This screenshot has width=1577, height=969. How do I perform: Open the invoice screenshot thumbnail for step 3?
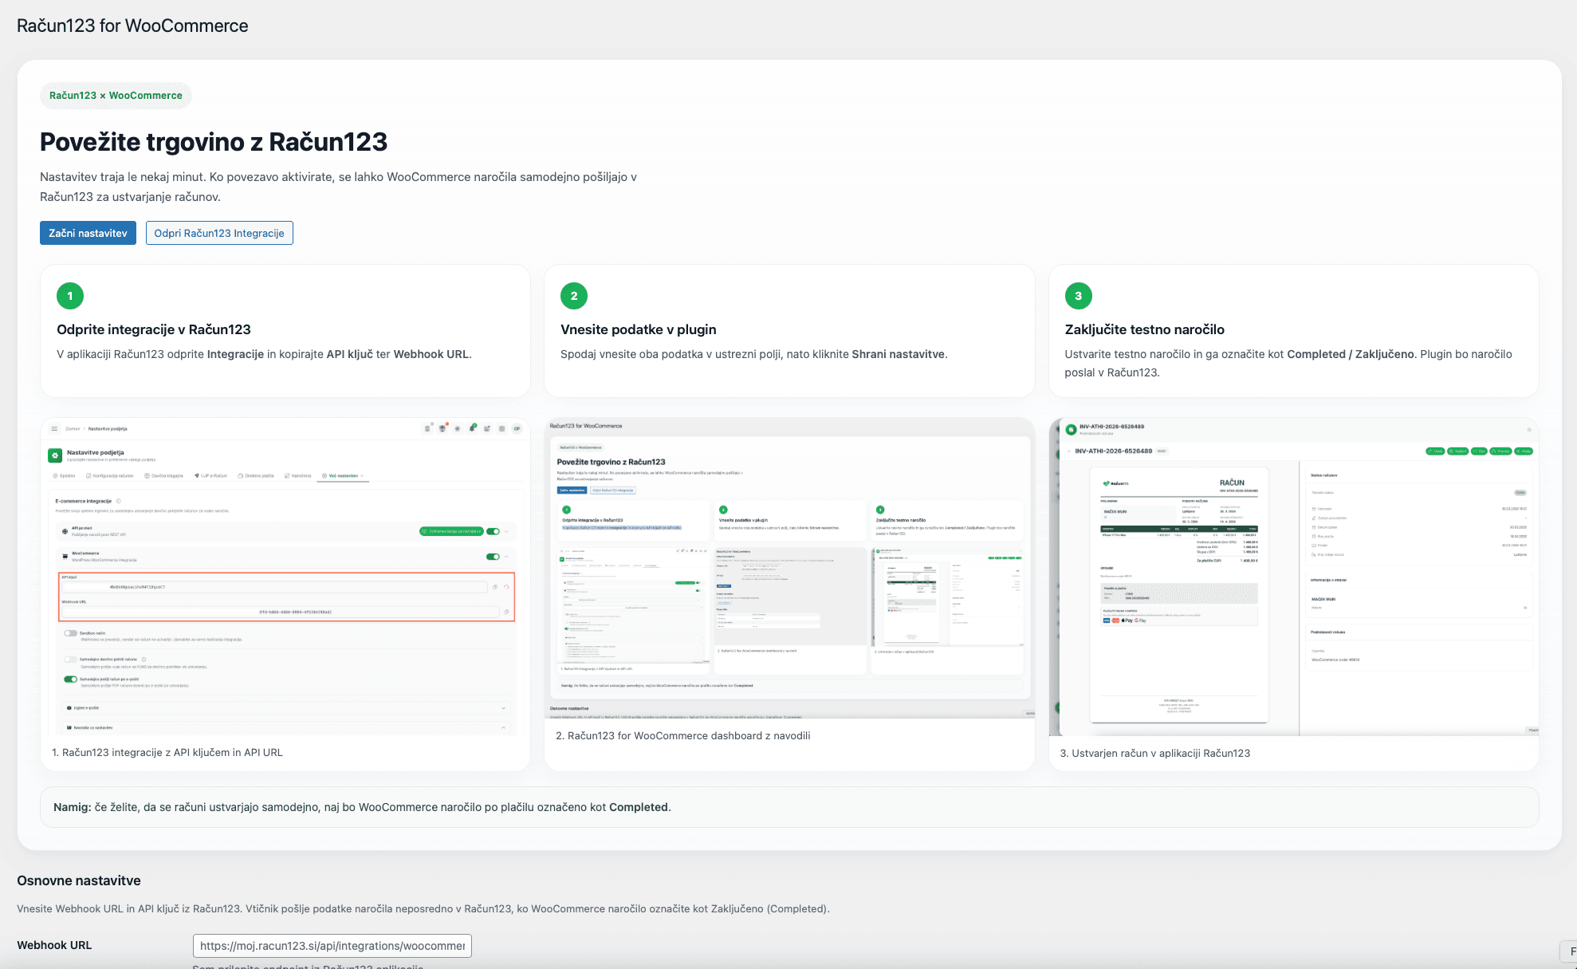coord(1293,577)
